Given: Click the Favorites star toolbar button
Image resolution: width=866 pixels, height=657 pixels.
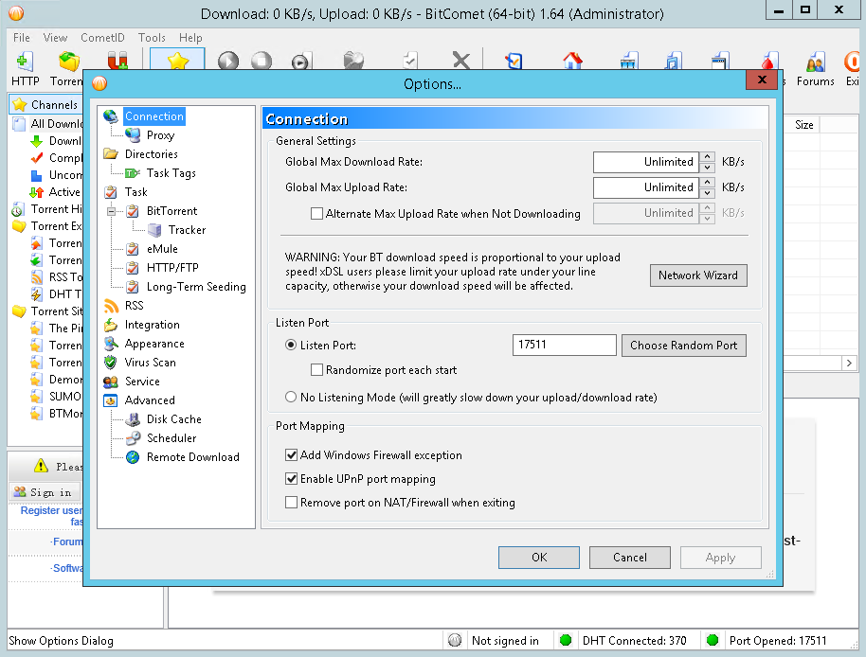Looking at the screenshot, I should point(178,61).
